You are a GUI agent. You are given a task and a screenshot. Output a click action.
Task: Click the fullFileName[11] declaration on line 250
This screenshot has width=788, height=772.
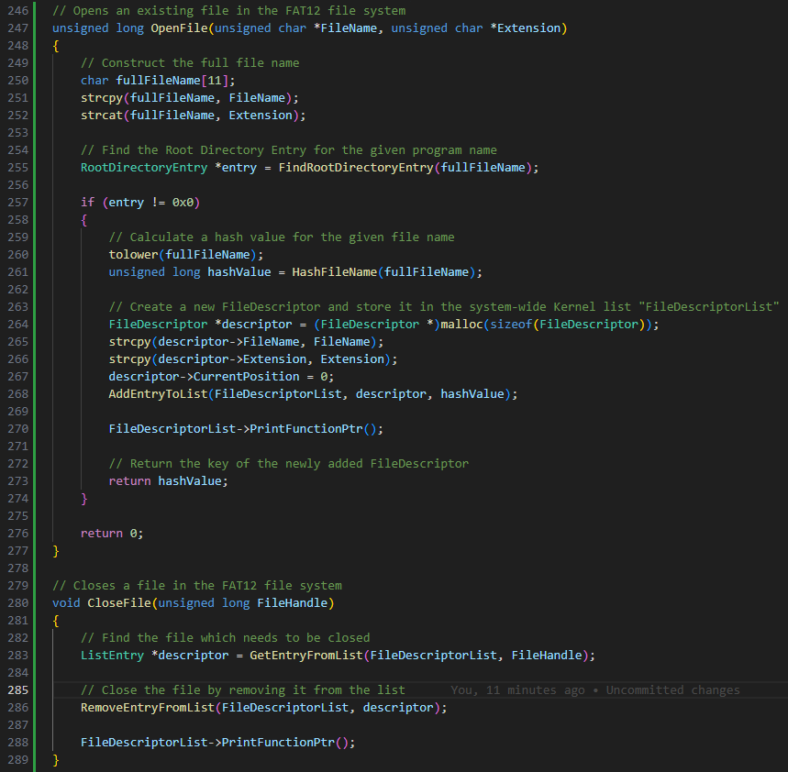(172, 81)
